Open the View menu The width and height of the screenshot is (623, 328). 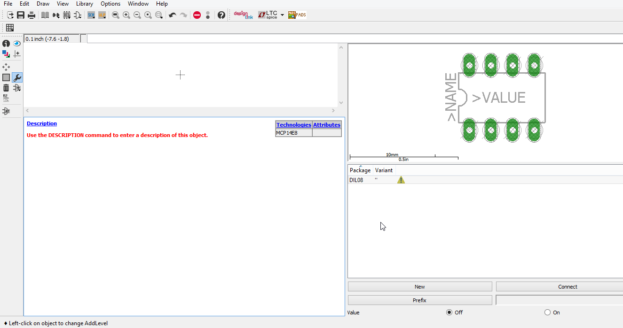63,4
